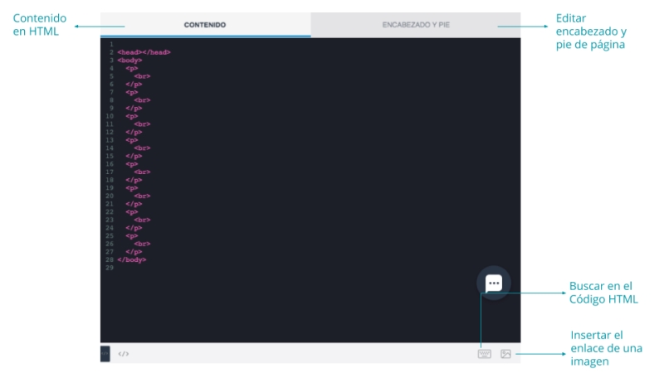The height and width of the screenshot is (373, 664).
Task: Click the insert image link icon
Action: pos(505,354)
